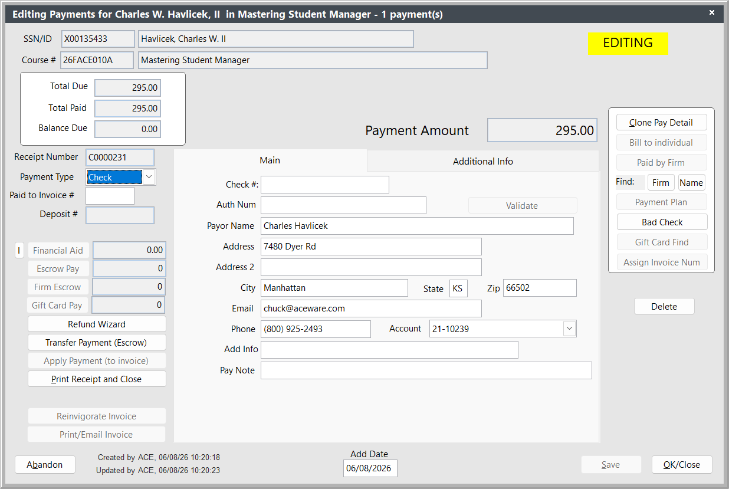
Task: Click the Financial Aid button
Action: point(58,251)
